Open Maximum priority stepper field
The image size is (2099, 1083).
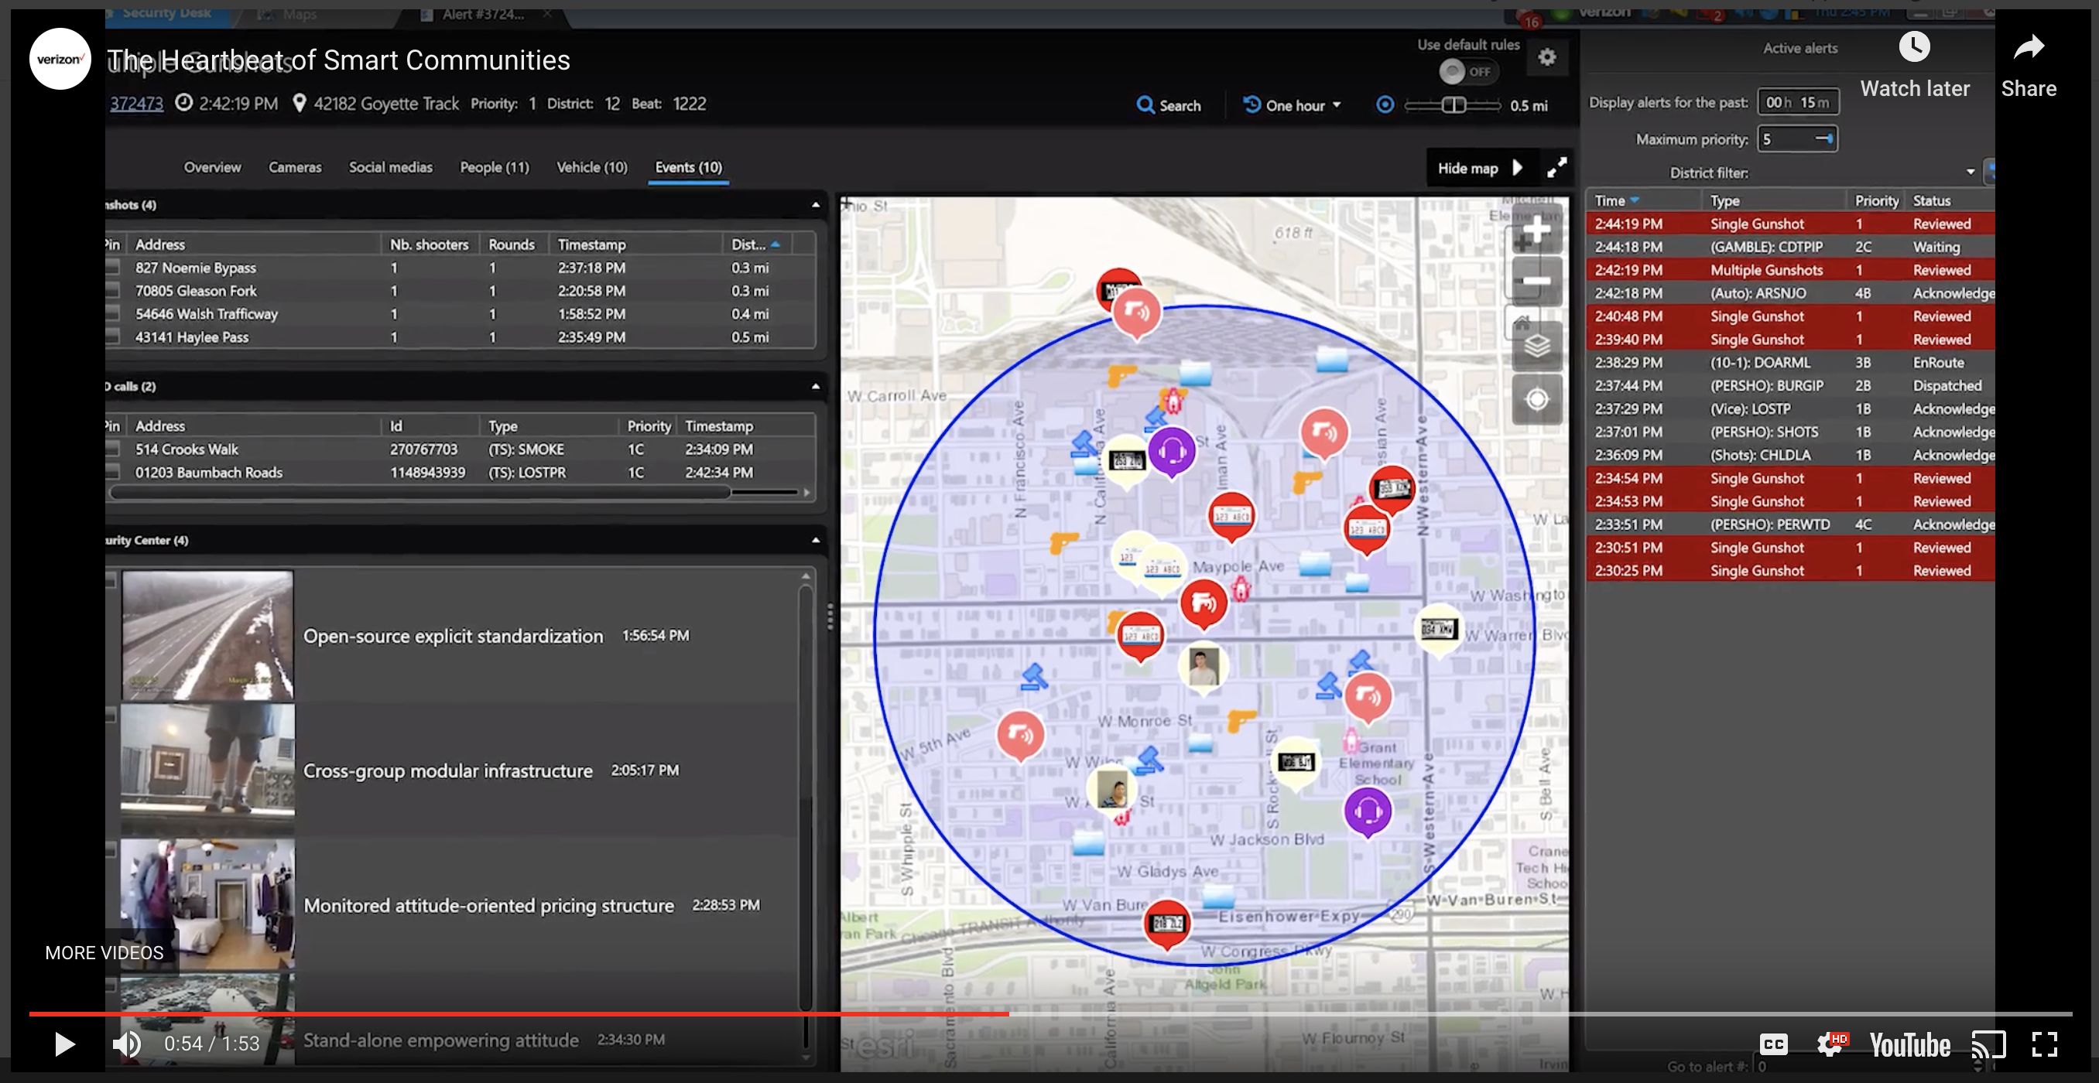(x=1796, y=139)
